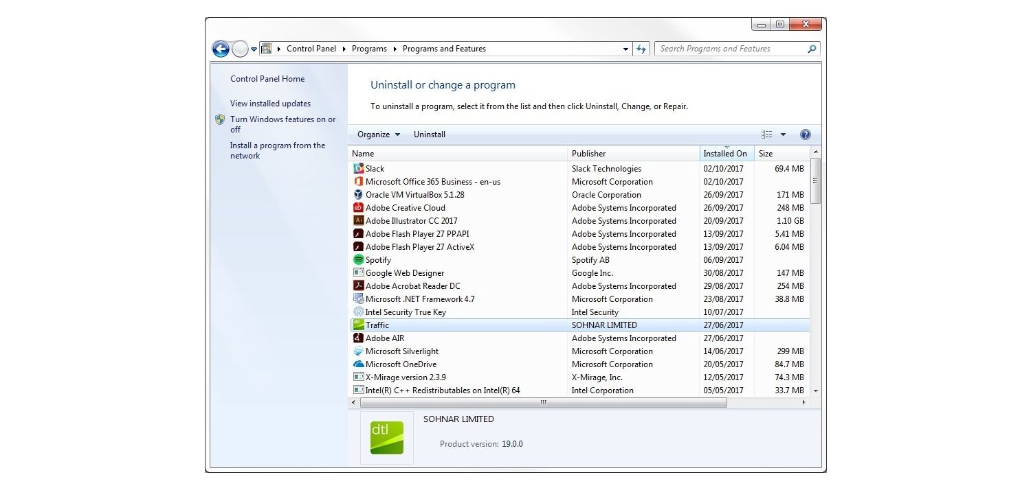
Task: Click the Adobe Acrobat Reader DC icon
Action: 359,285
